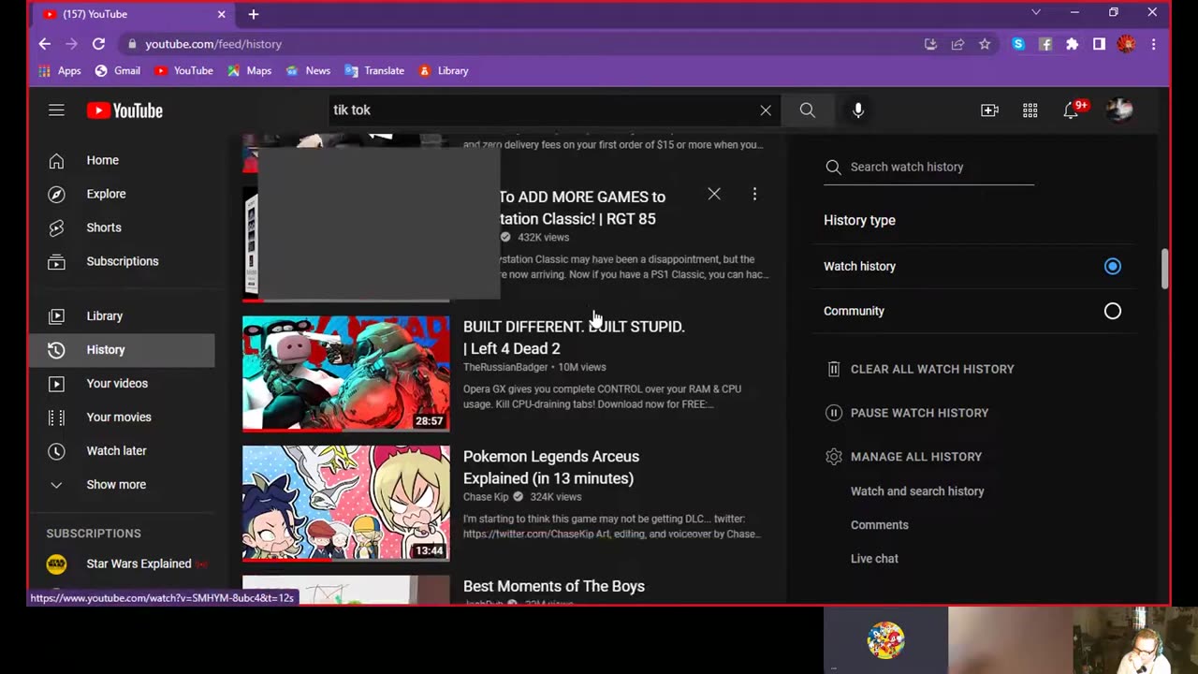Open Chase Kip channel link
Image resolution: width=1198 pixels, height=674 pixels.
tap(486, 497)
